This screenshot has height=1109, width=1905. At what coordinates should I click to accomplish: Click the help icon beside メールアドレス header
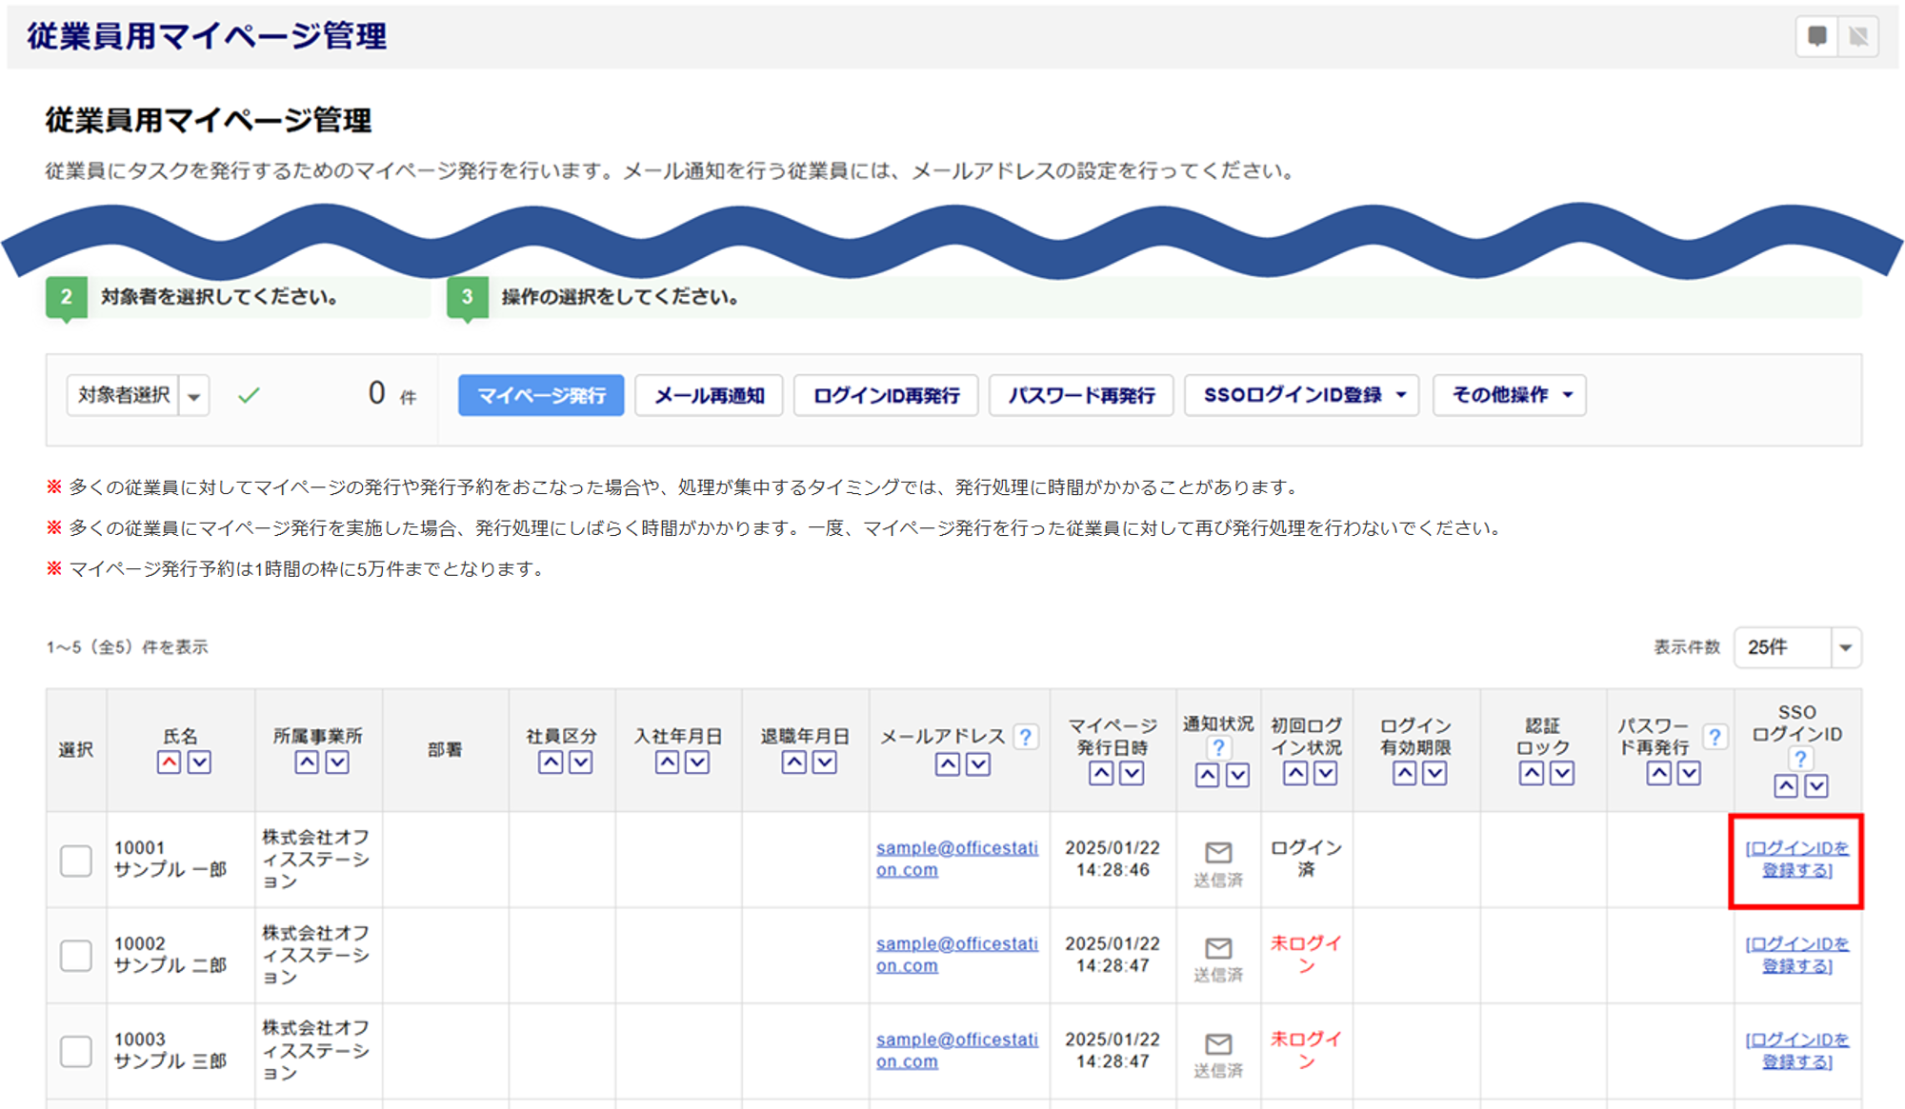(1025, 737)
